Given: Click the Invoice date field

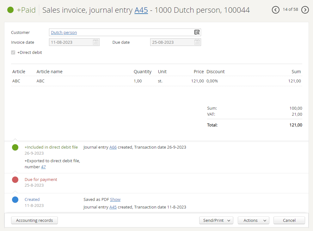Looking at the screenshot, I should 71,42.
